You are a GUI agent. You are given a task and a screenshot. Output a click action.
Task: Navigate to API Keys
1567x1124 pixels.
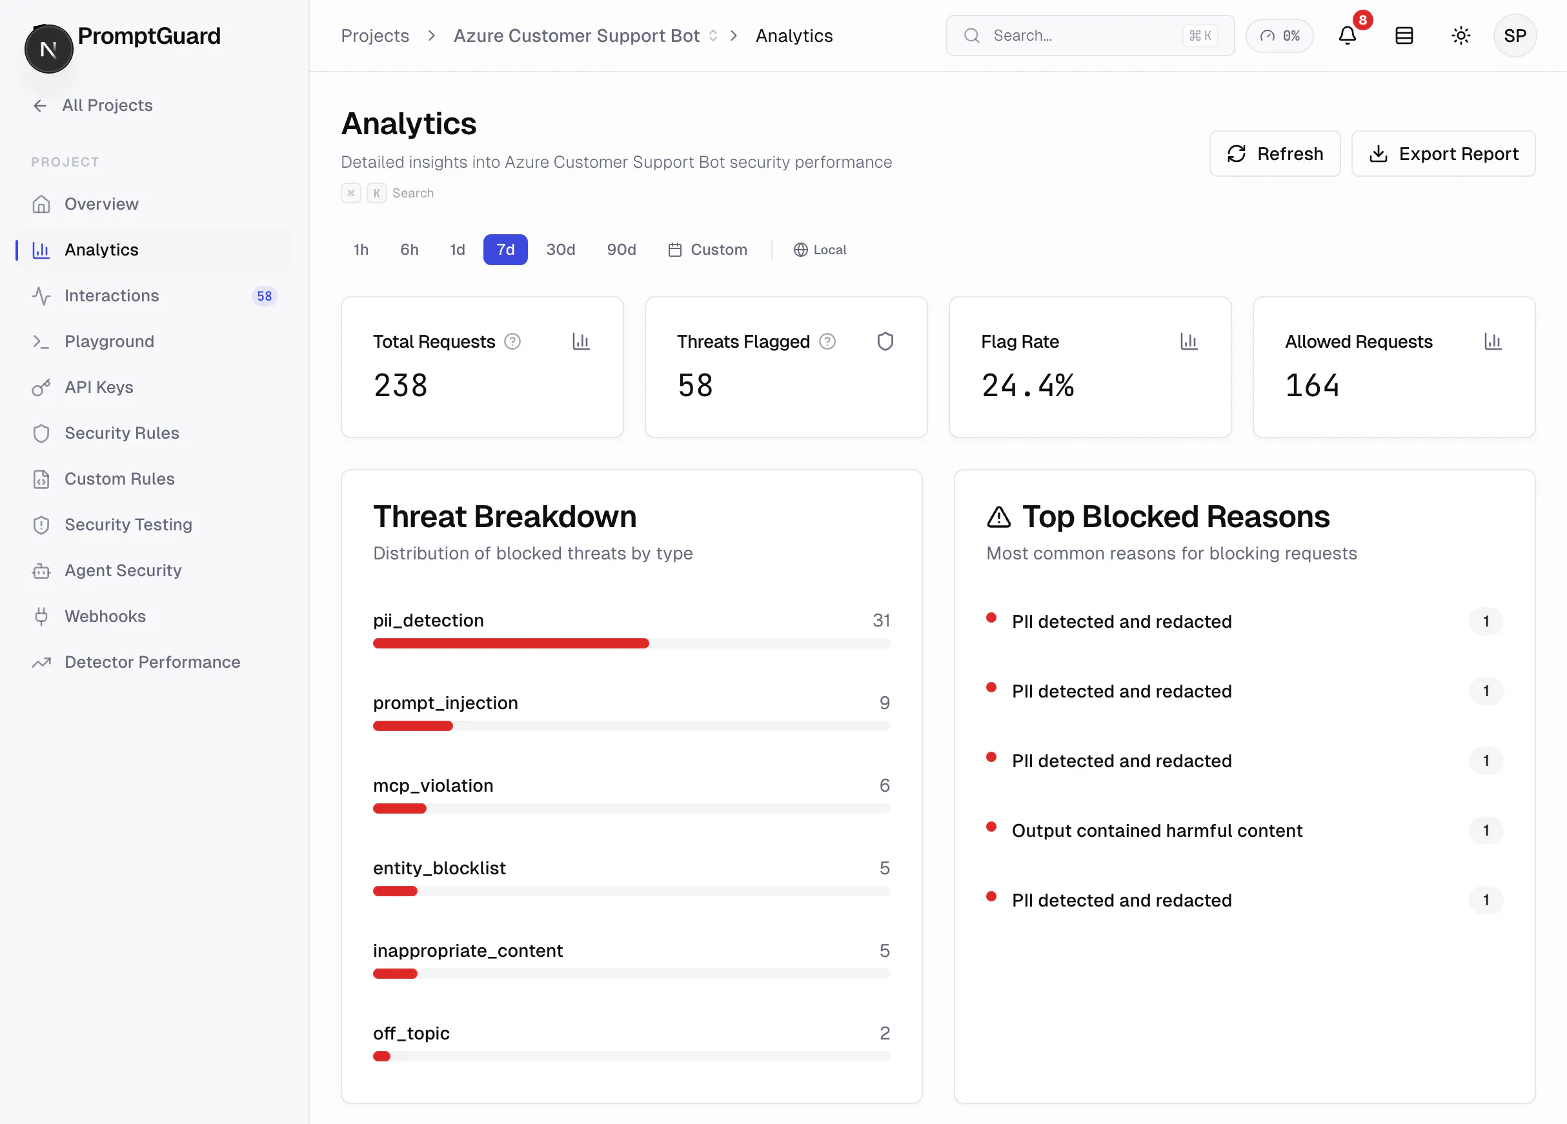pos(154,388)
